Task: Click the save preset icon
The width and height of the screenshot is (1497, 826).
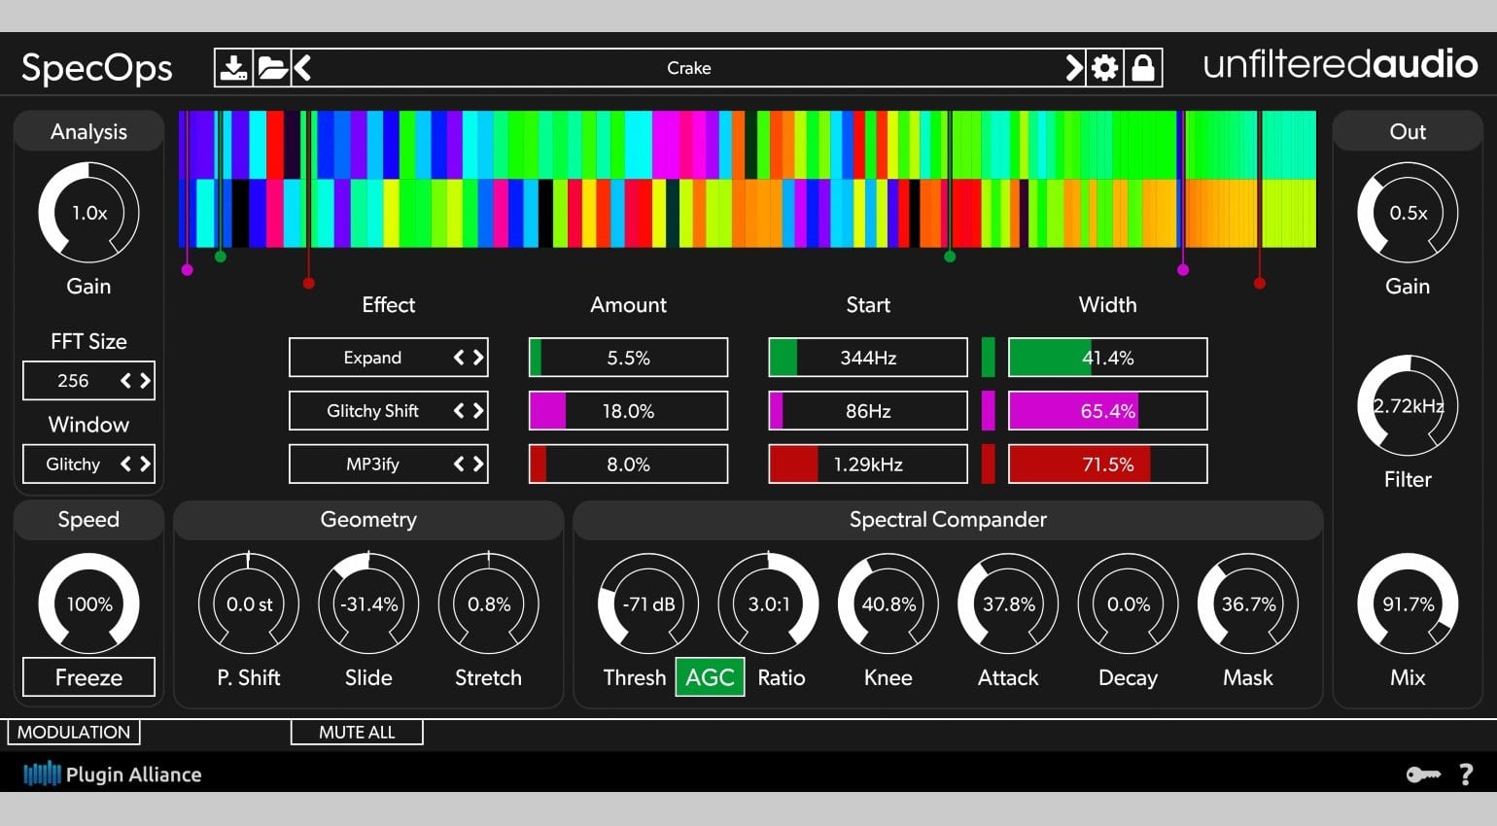Action: click(232, 67)
